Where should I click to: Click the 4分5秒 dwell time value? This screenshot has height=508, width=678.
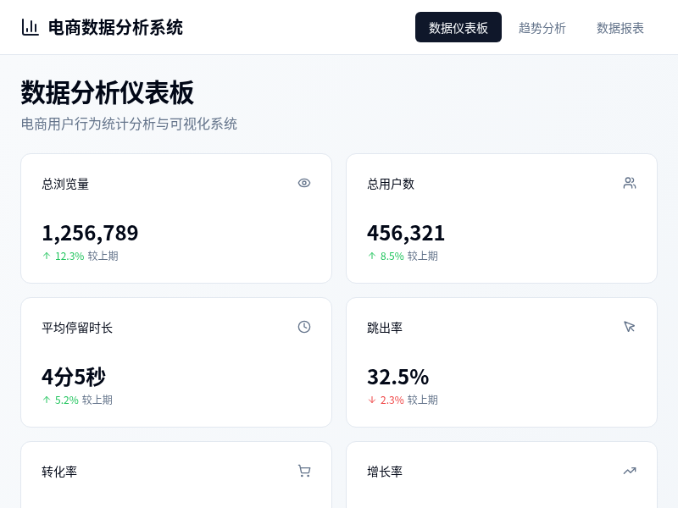[74, 377]
